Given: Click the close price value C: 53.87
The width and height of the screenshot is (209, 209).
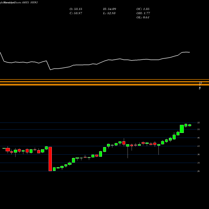Looking at the screenshot, I should [x=76, y=13].
